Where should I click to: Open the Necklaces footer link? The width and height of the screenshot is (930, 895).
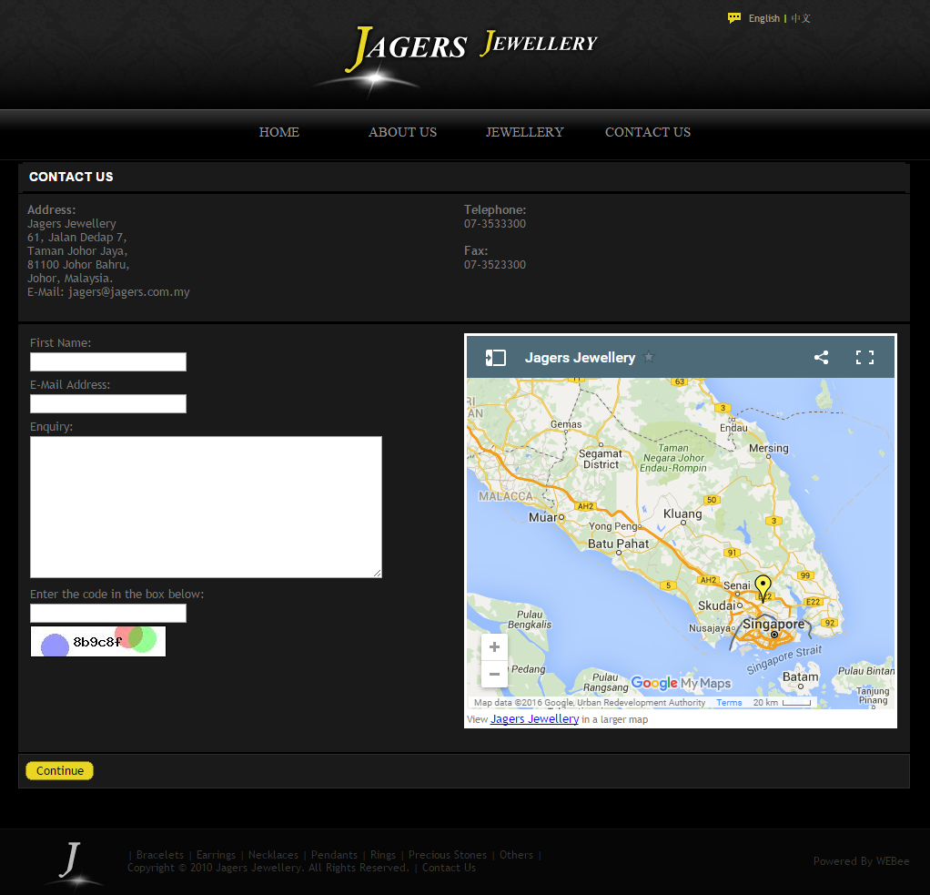pos(273,855)
